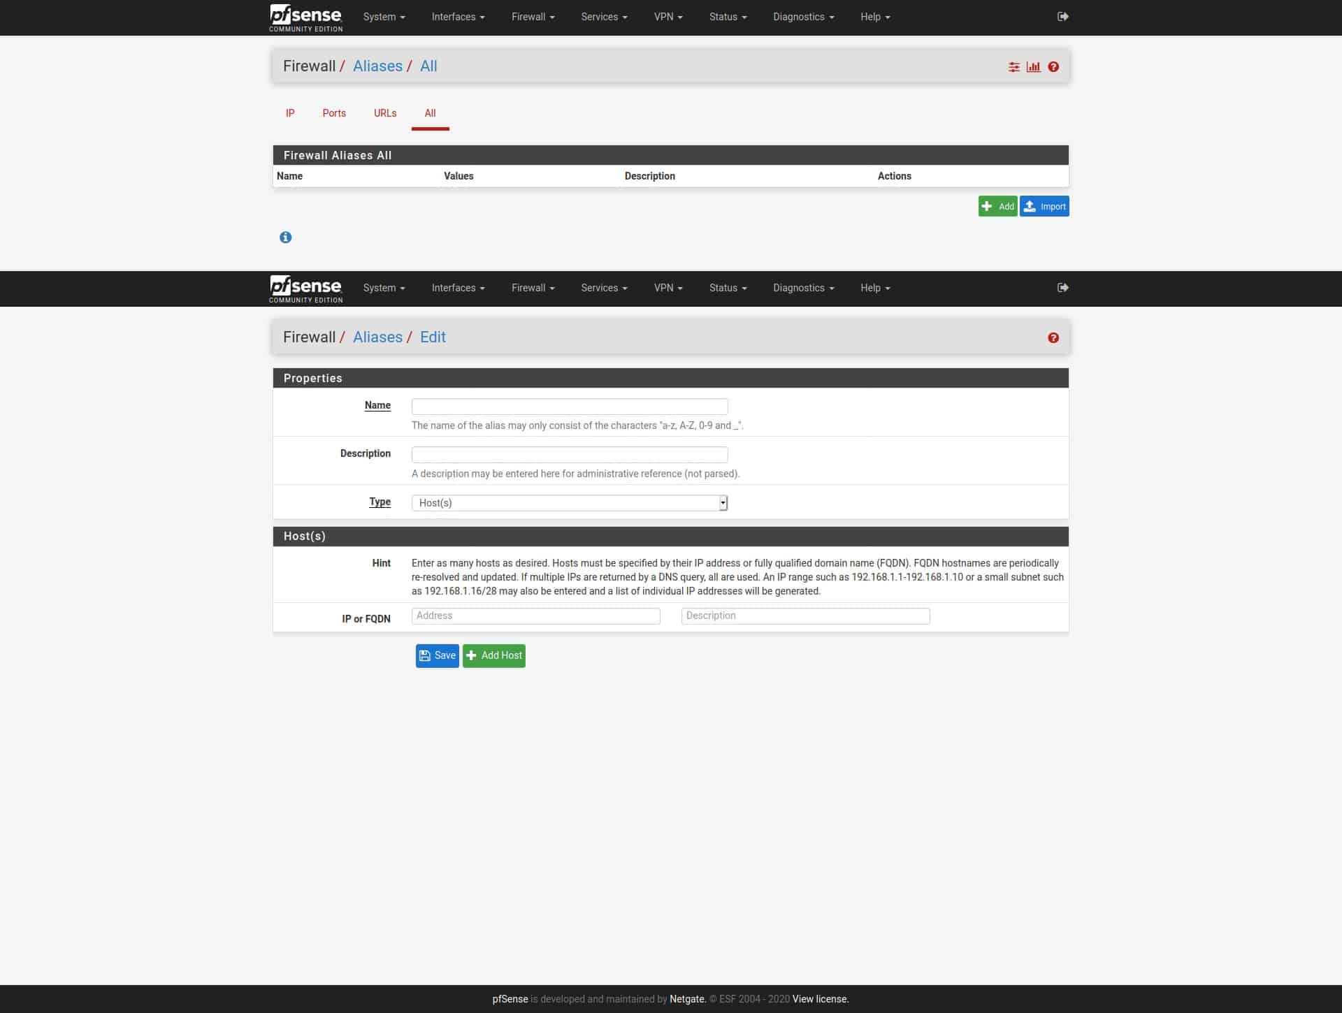The width and height of the screenshot is (1342, 1013).
Task: Open System menu in top navbar
Action: (x=384, y=17)
